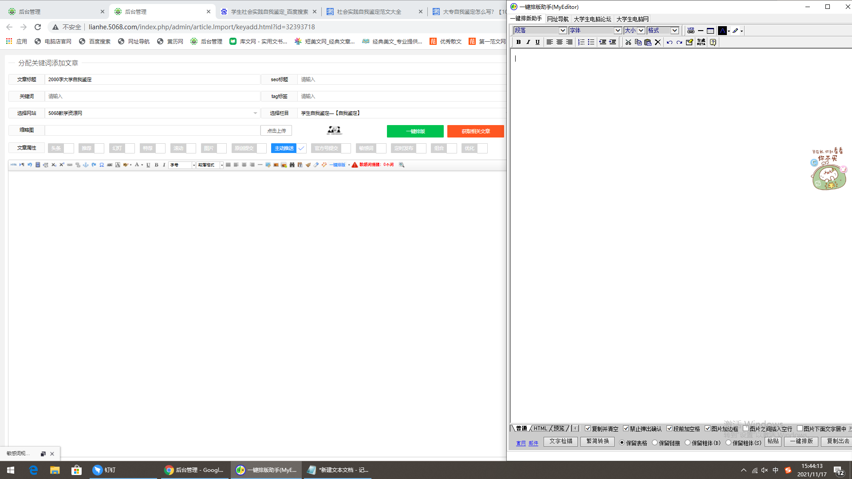Select the 保留链接 radio button
Screen dimensions: 852x479
(x=655, y=443)
